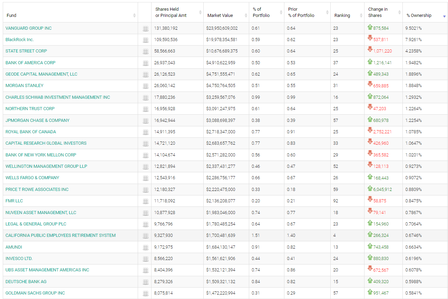Image resolution: width=448 pixels, height=299 pixels.
Task: Follow the FMR LLC link
Action: pos(14,201)
